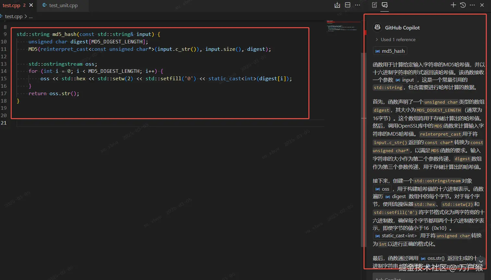This screenshot has height=280, width=491.
Task: Open the test_unit.cpp tab
Action: (x=63, y=6)
